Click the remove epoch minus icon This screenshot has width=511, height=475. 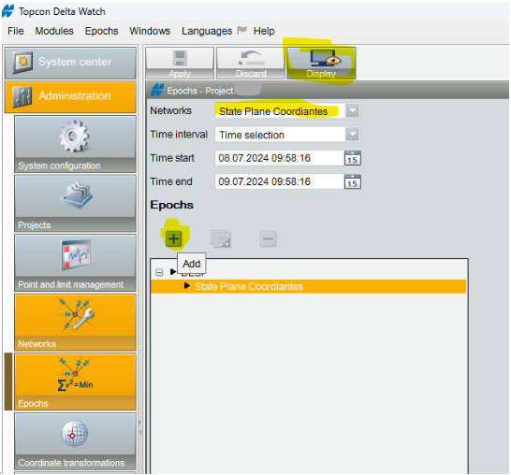coord(268,239)
